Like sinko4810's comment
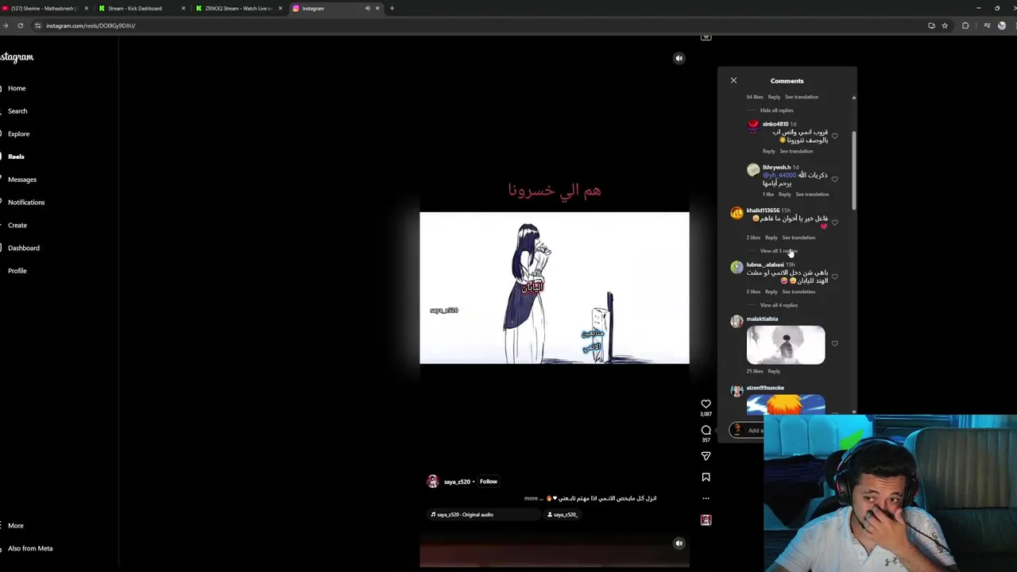This screenshot has width=1017, height=572. [834, 136]
